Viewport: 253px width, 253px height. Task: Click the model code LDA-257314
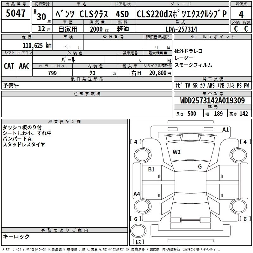pyautogui.click(x=181, y=29)
